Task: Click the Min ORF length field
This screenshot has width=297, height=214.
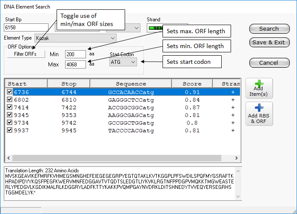Action: coord(75,54)
